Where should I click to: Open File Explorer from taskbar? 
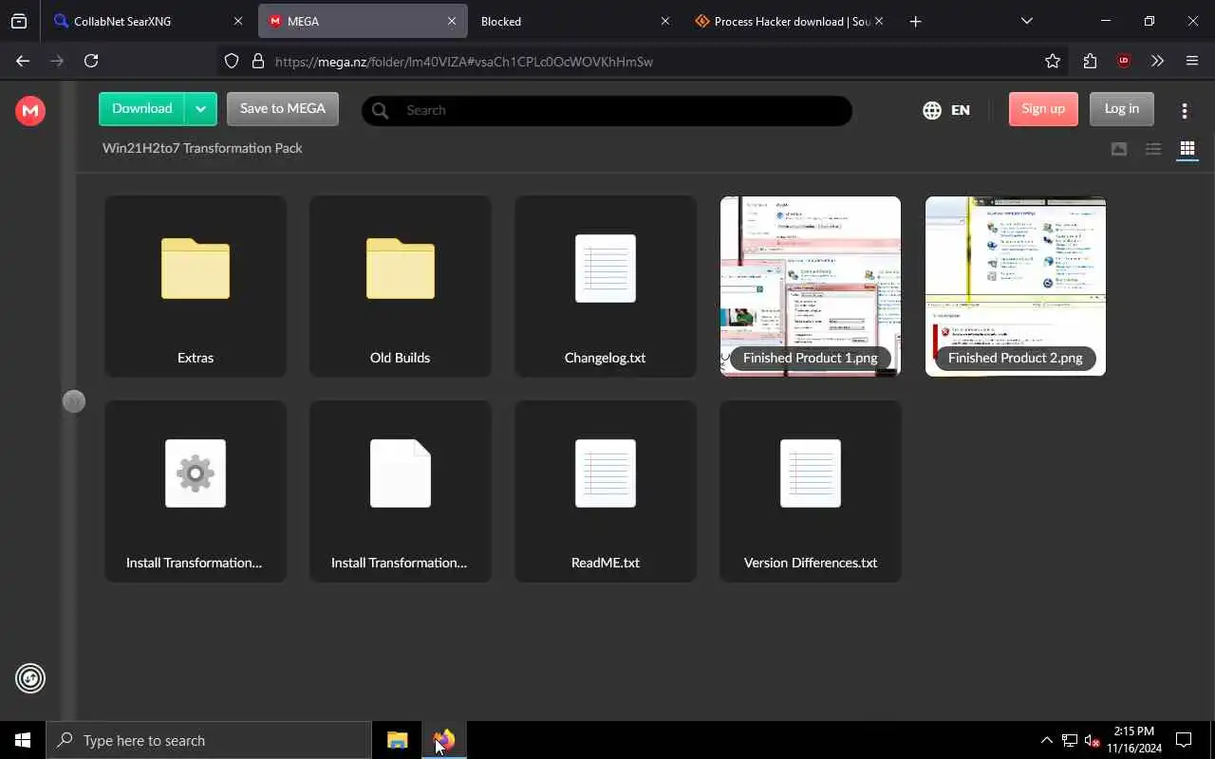398,740
